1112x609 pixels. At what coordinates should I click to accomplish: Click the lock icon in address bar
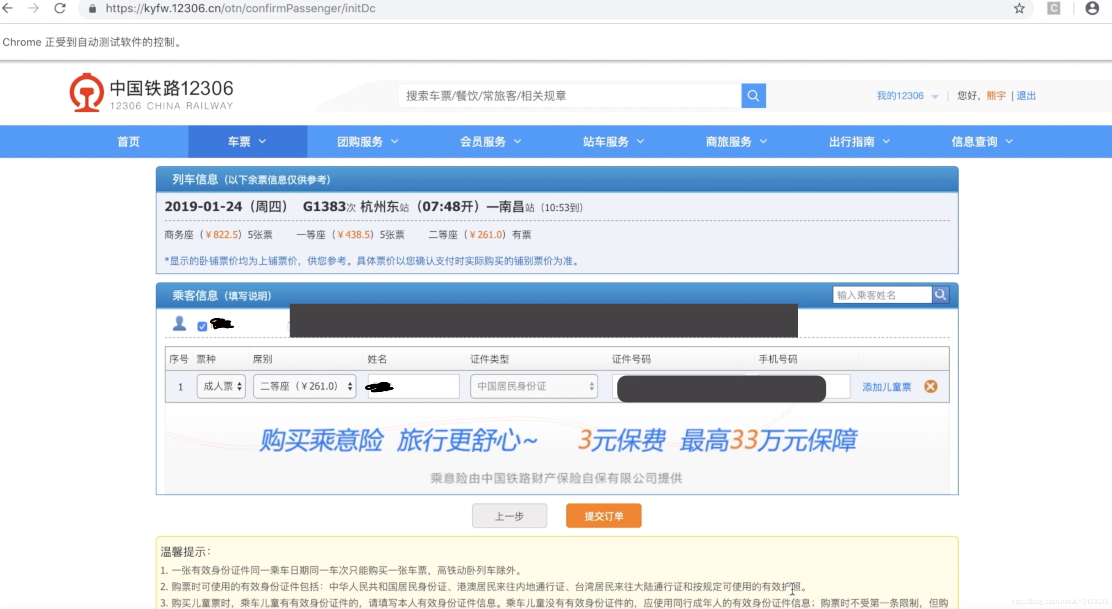pyautogui.click(x=92, y=9)
